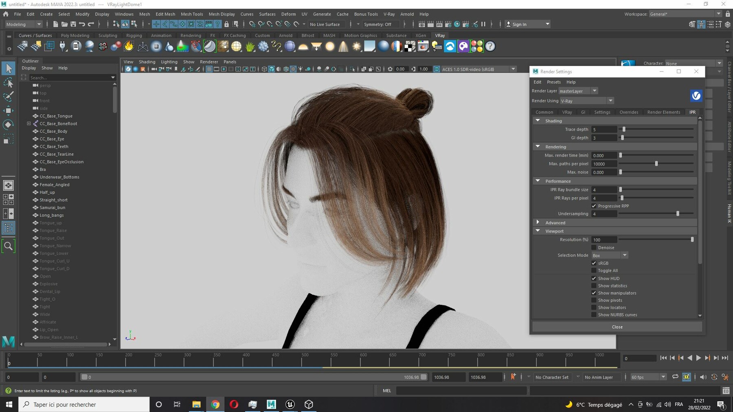This screenshot has height=412, width=733.
Task: Open the Modeling menu set dropdown
Action: 24,24
